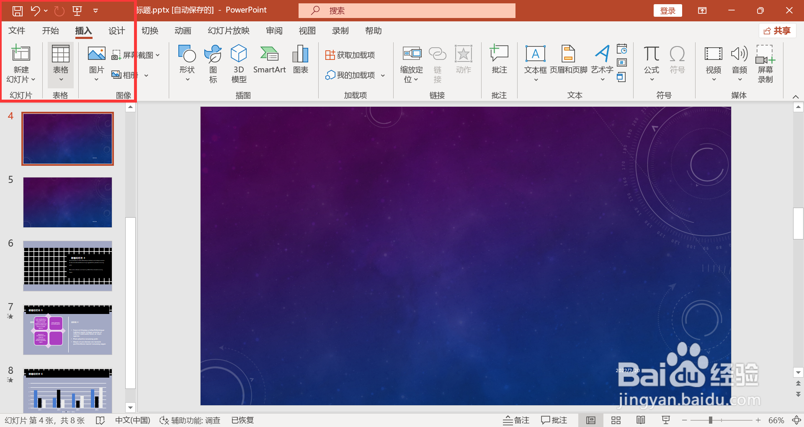Insert a chart with 图表
This screenshot has width=804, height=427.
pyautogui.click(x=301, y=60)
